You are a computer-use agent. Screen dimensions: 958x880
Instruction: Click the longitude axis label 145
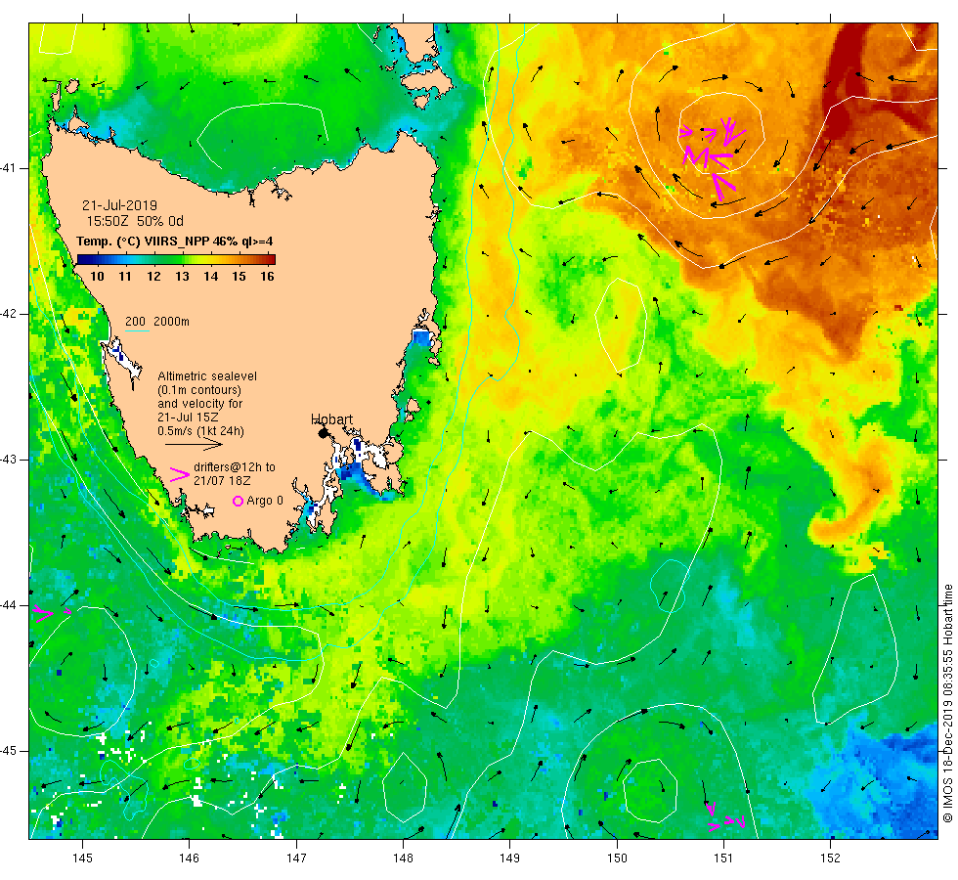coord(82,858)
